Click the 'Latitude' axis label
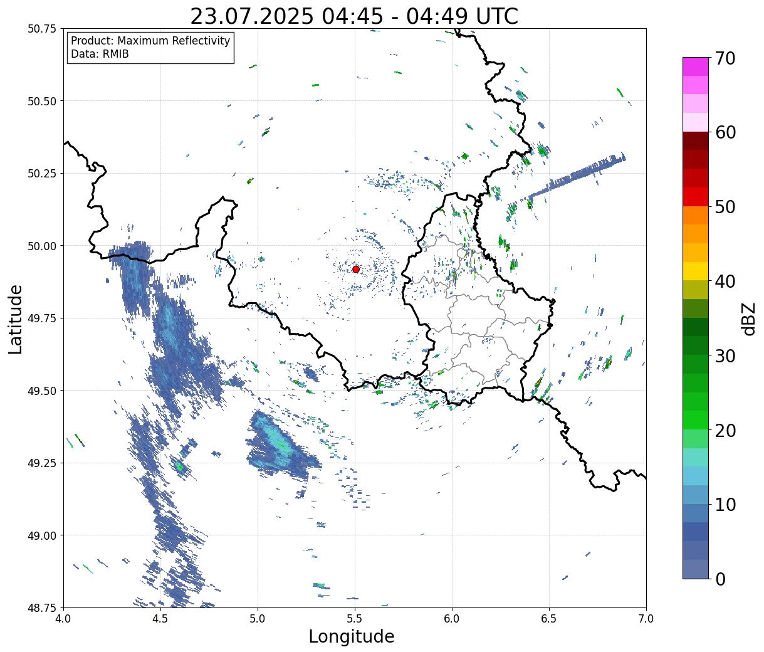 click(15, 319)
